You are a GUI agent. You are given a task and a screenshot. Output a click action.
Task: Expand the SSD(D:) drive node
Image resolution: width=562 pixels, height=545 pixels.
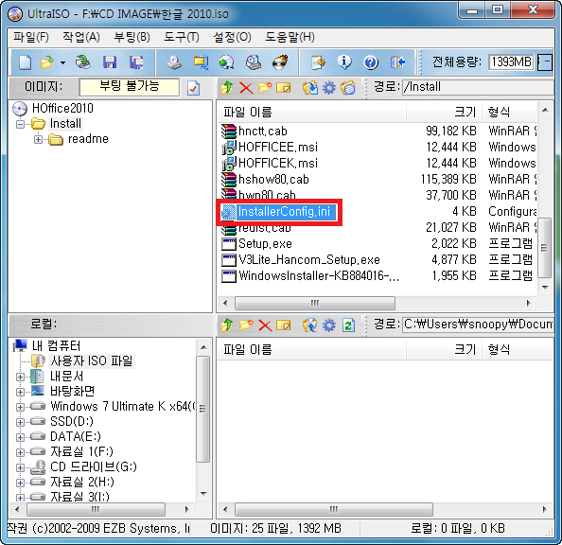pos(21,422)
